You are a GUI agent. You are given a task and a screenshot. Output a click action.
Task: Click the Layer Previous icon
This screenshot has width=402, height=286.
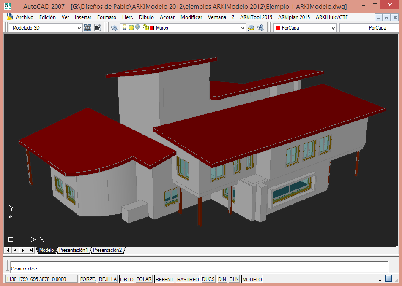pyautogui.click(x=260, y=27)
